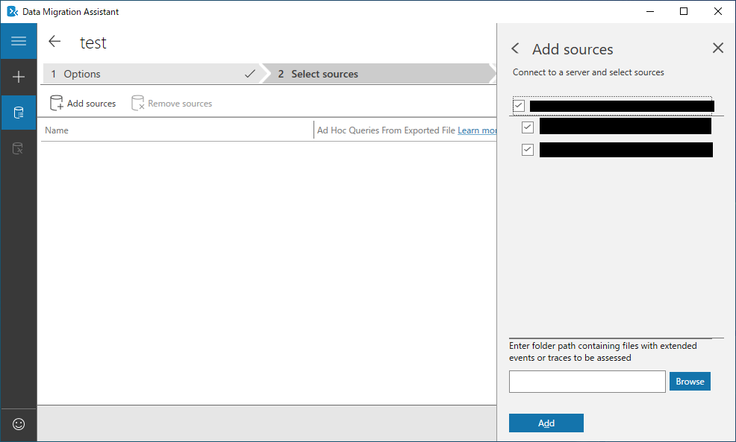Click the Name column header
Screen dimensions: 736x442
coord(57,130)
